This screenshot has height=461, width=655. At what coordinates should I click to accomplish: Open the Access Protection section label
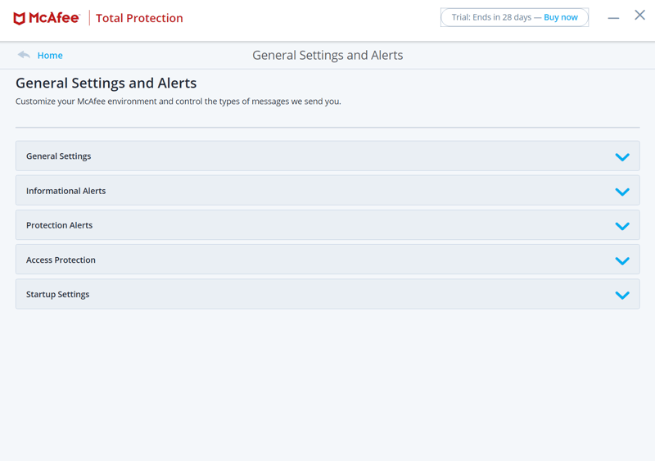[61, 260]
